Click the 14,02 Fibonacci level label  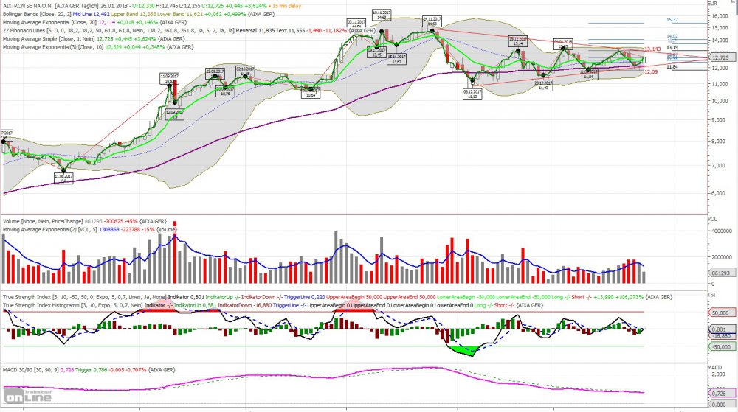pos(672,36)
